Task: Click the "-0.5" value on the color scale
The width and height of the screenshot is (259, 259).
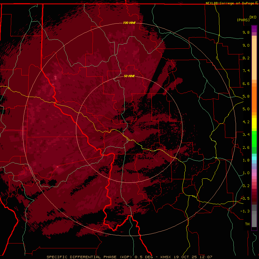Action: pos(245,199)
